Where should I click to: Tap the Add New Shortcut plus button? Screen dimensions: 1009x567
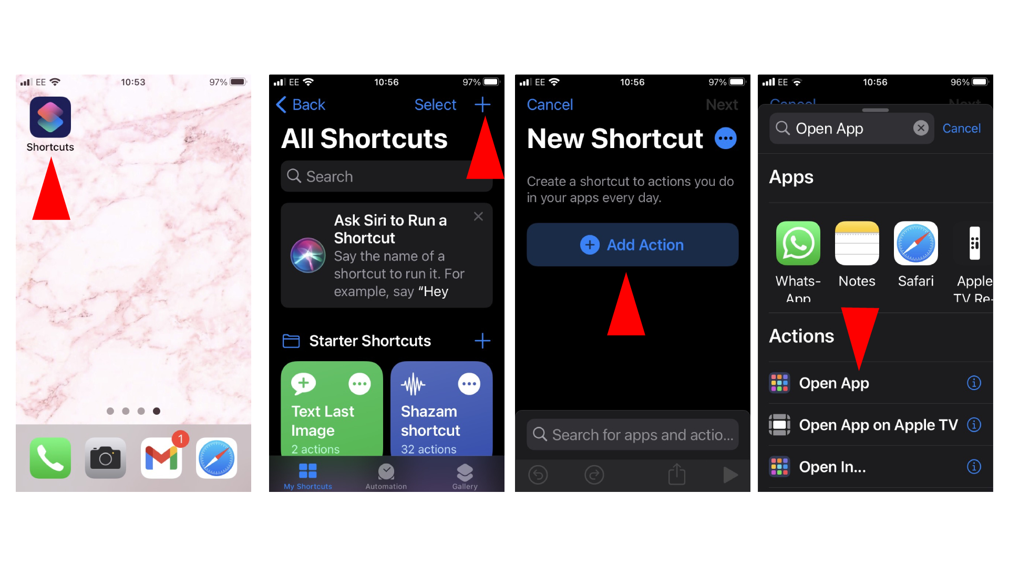click(x=485, y=105)
